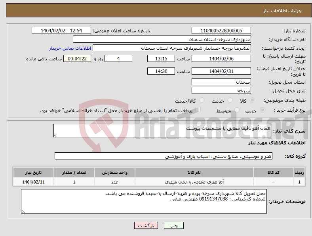Click the کد کالا column header
The image size is (312, 236).
pos(274,172)
